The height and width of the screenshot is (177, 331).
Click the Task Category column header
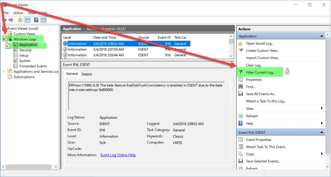pyautogui.click(x=181, y=37)
